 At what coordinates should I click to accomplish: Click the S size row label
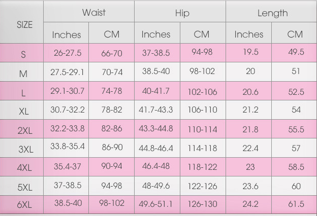(x=23, y=54)
